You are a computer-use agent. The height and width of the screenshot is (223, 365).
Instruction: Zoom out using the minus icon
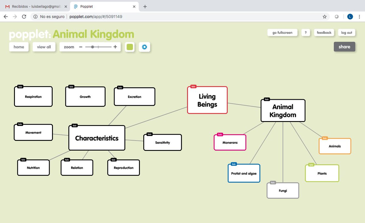point(81,47)
